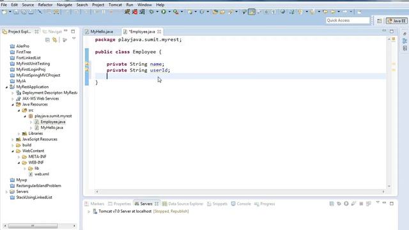Open the Snippets view tab

tap(217, 204)
